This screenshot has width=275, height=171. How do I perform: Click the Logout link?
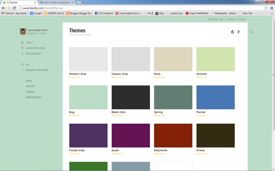[43, 33]
